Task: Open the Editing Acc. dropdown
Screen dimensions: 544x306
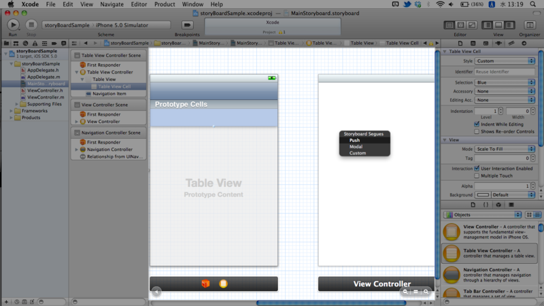Action: [505, 100]
